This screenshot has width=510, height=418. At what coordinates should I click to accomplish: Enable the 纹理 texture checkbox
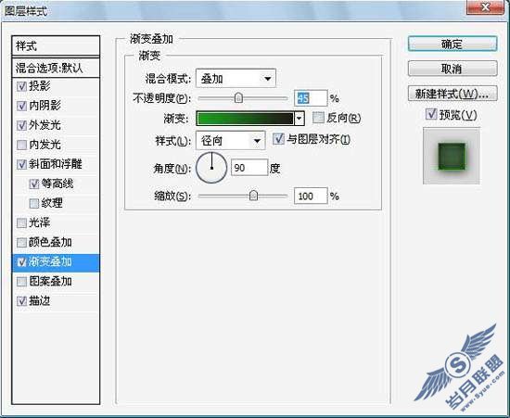tap(34, 204)
